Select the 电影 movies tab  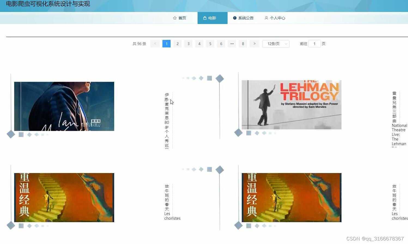pyautogui.click(x=213, y=18)
